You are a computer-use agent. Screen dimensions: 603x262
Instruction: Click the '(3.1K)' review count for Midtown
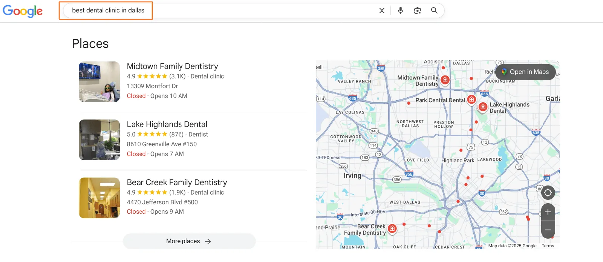(177, 76)
